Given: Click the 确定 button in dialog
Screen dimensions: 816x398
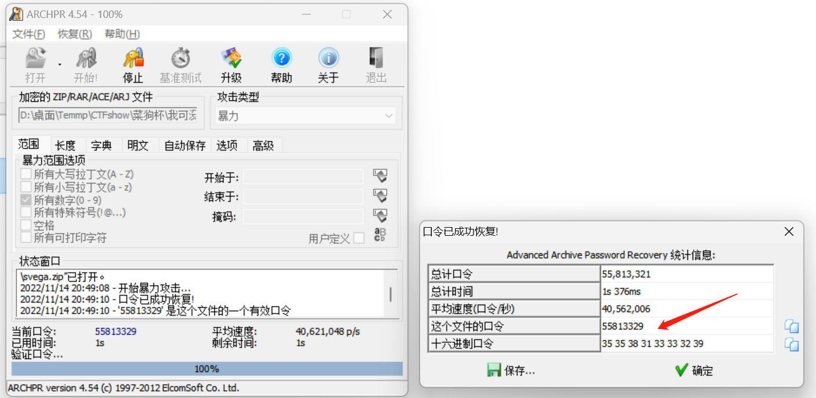Looking at the screenshot, I should click(x=694, y=370).
